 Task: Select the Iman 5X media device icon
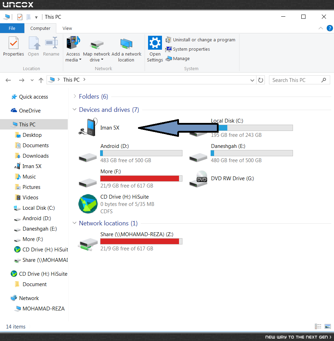tap(88, 127)
